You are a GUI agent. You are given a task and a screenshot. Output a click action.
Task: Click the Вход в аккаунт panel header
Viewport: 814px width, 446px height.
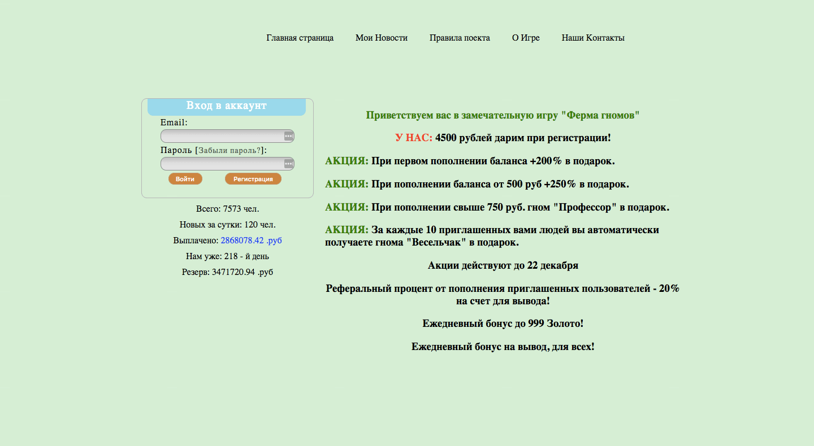226,106
